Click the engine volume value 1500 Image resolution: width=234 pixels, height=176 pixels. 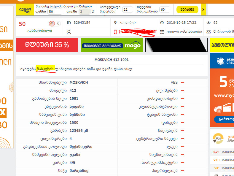point(74,123)
